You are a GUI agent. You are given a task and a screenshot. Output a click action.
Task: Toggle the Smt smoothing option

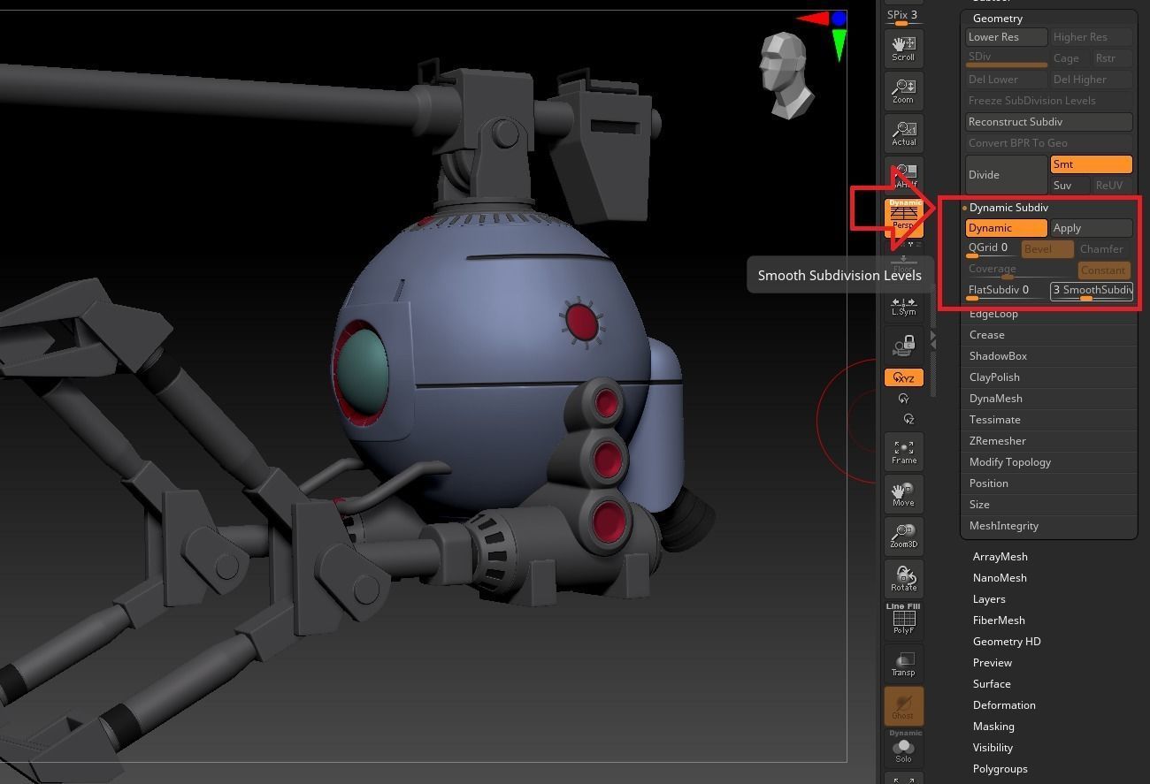pos(1091,164)
